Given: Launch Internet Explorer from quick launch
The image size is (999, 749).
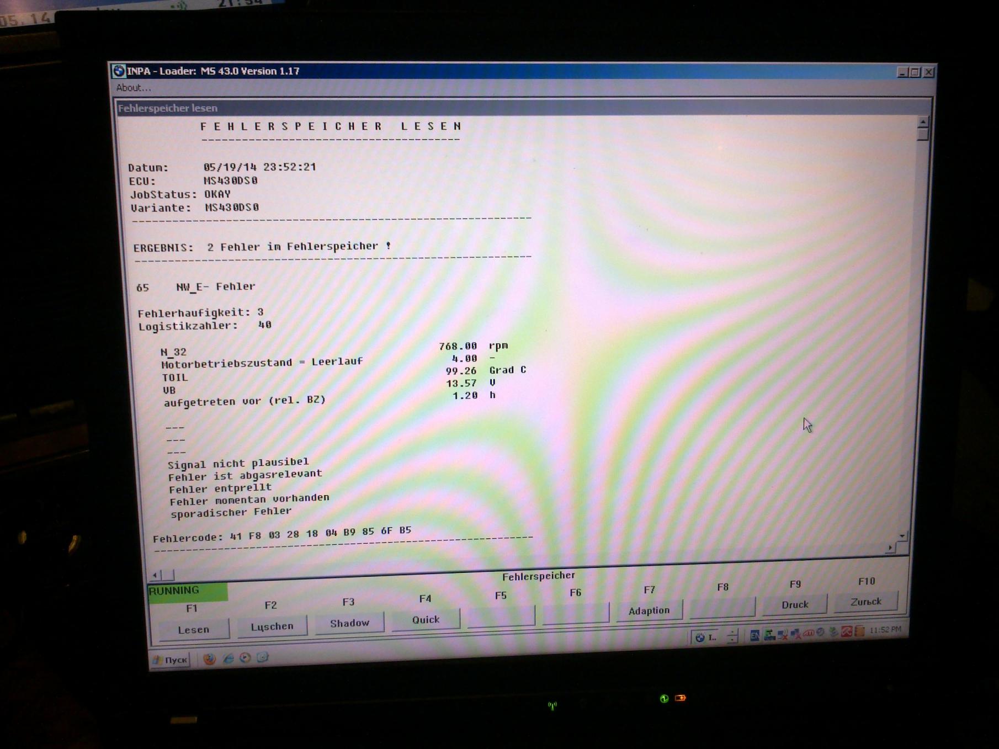Looking at the screenshot, I should coord(228,658).
